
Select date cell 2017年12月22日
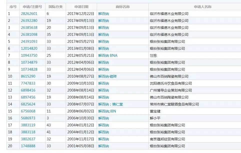[81, 14]
